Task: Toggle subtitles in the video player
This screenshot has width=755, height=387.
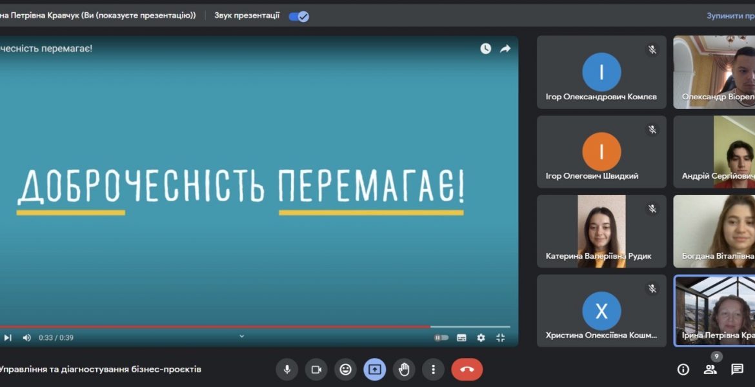Action: pos(461,338)
